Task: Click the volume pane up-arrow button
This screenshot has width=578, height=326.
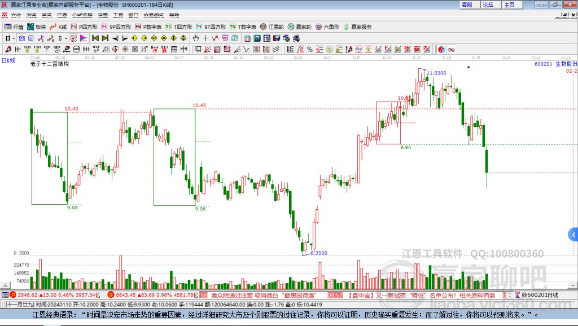Action: (x=5, y=285)
